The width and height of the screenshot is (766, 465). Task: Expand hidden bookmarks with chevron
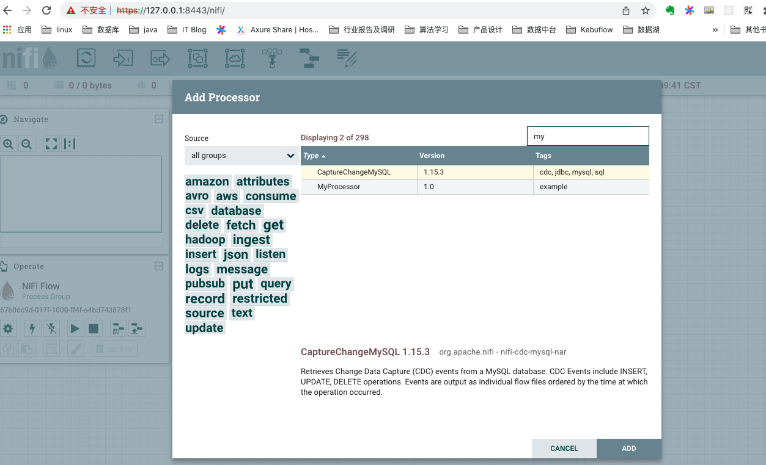[715, 29]
